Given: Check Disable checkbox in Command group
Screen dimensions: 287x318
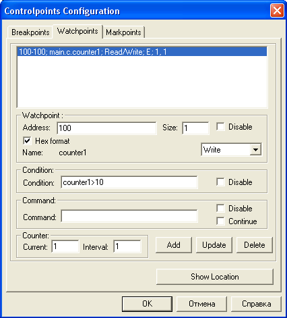Looking at the screenshot, I should 220,209.
